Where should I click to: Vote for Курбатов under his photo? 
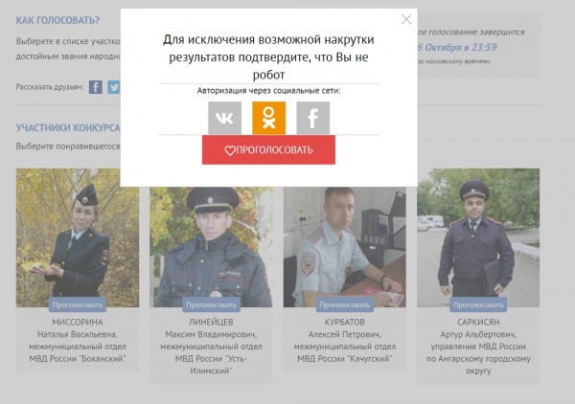coord(345,304)
